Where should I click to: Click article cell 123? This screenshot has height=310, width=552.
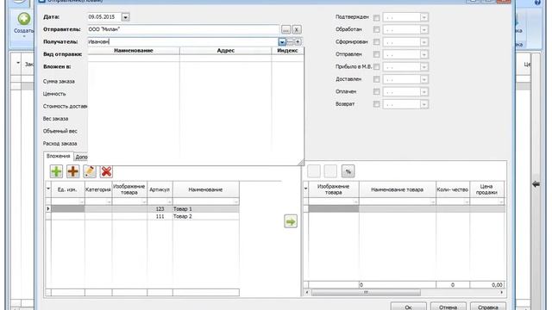pos(160,208)
